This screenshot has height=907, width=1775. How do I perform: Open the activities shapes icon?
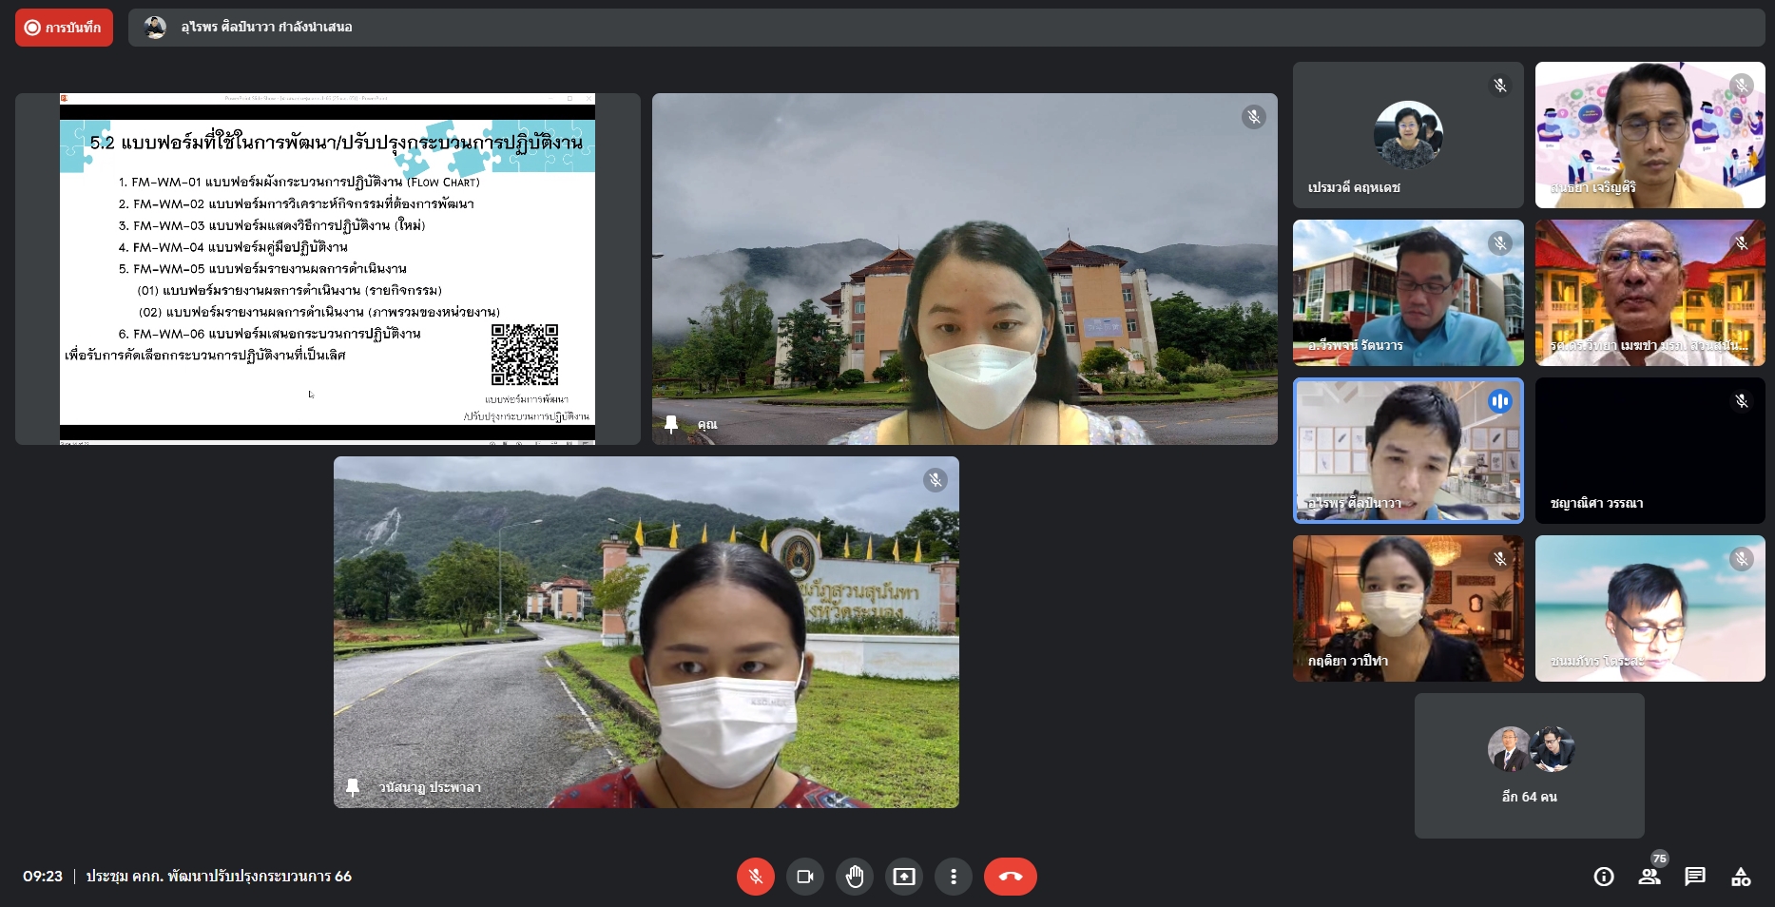1741,877
